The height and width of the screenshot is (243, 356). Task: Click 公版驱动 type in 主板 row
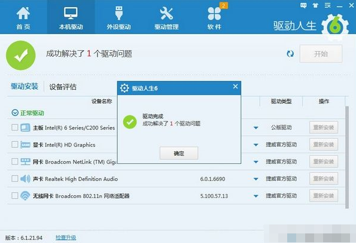point(281,127)
